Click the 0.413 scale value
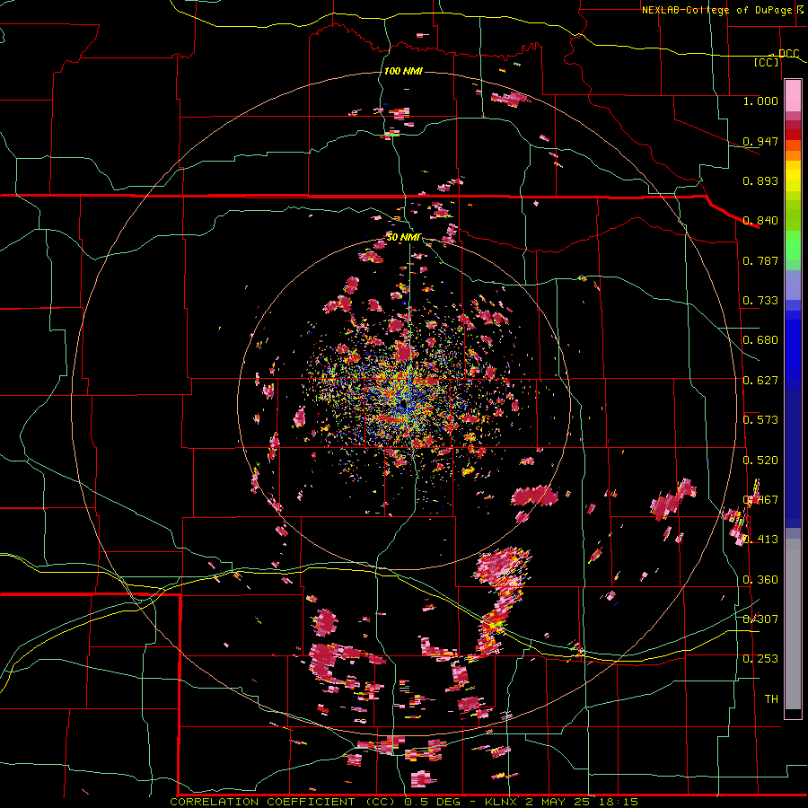The image size is (808, 808). pyautogui.click(x=760, y=540)
